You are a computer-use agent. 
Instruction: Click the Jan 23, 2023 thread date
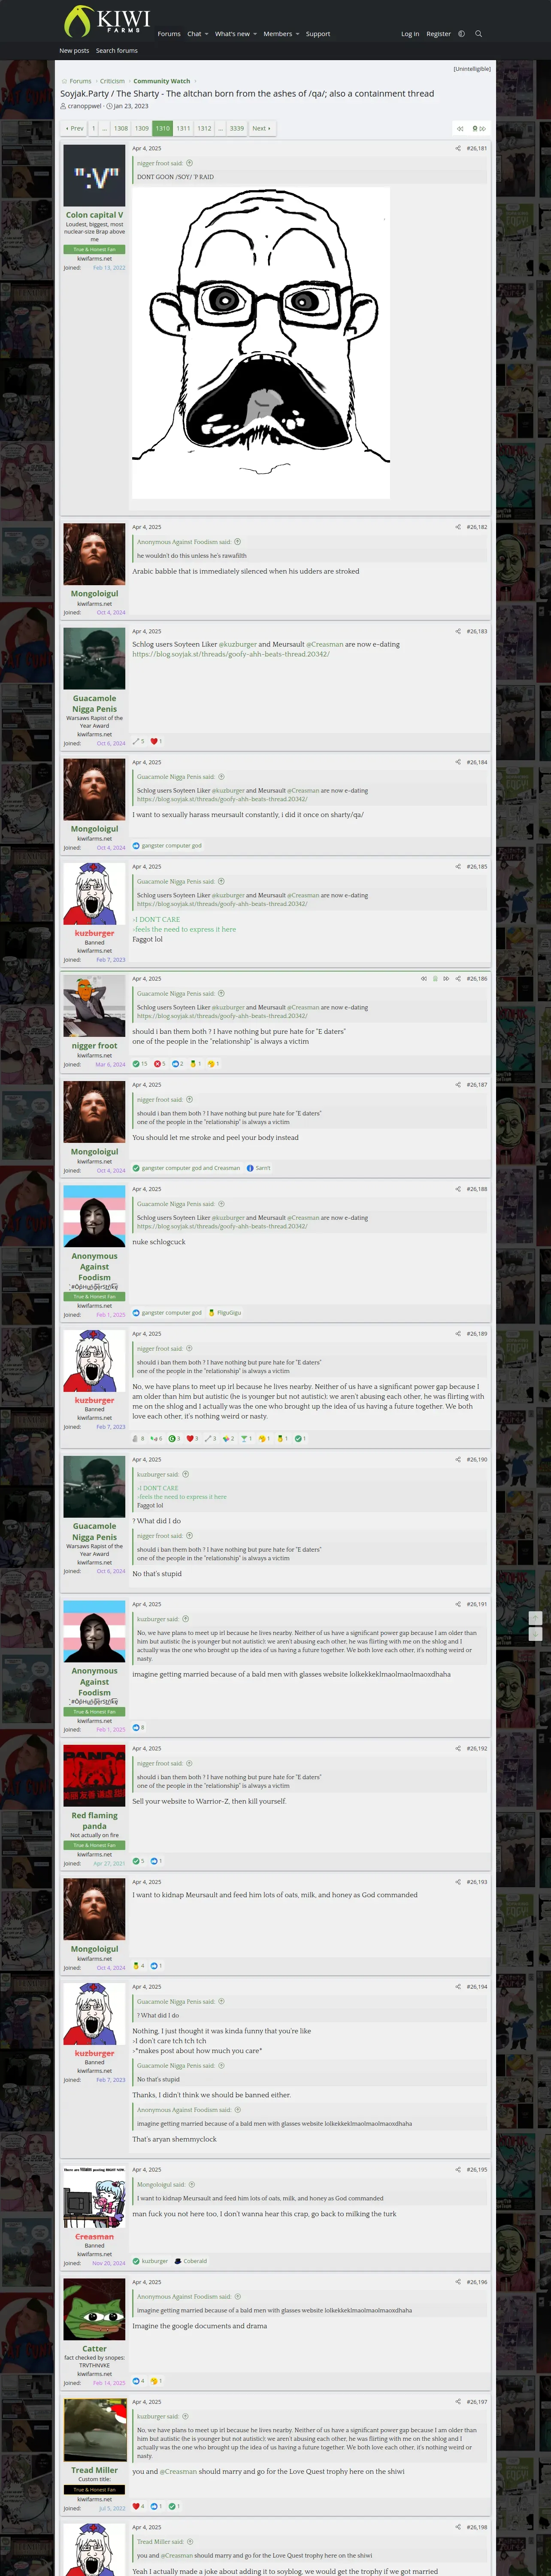tap(130, 106)
